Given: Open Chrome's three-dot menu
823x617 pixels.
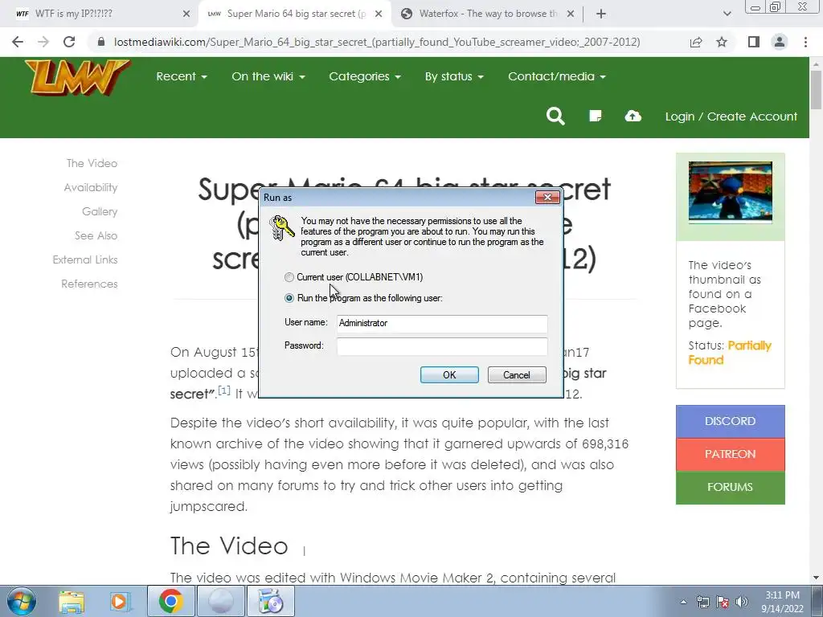Looking at the screenshot, I should click(805, 42).
